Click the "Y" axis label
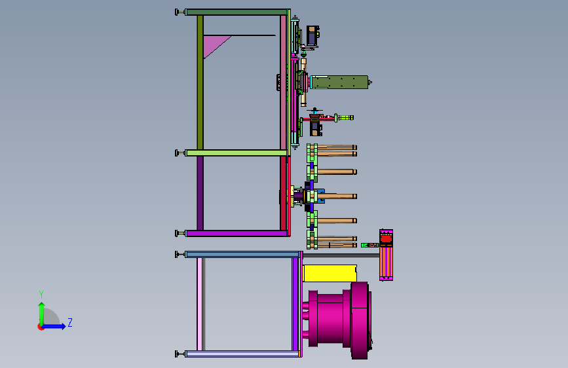Screen dimensions: 568x368 pyautogui.click(x=41, y=295)
